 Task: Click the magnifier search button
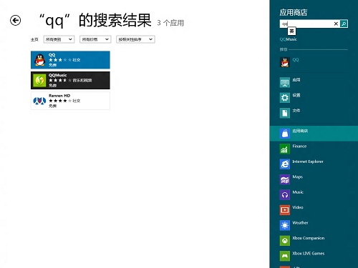click(x=344, y=24)
